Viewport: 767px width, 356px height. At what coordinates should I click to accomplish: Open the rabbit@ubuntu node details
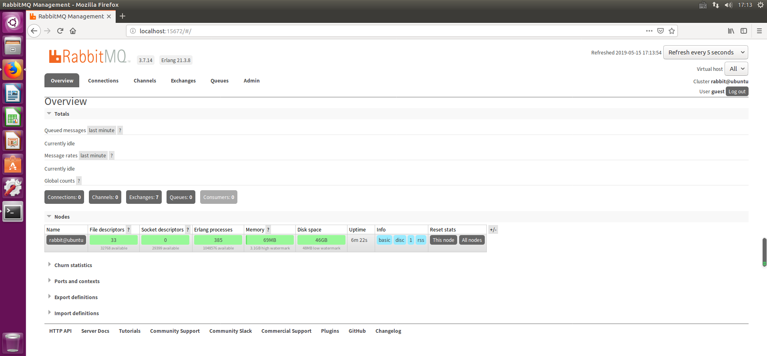coord(66,240)
